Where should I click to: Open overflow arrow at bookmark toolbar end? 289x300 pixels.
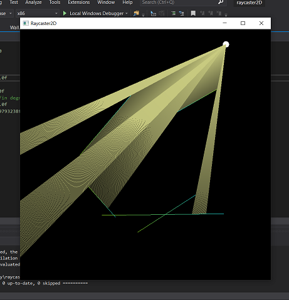click(x=226, y=14)
